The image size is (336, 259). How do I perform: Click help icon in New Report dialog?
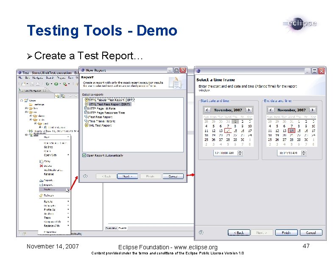pyautogui.click(x=85, y=176)
